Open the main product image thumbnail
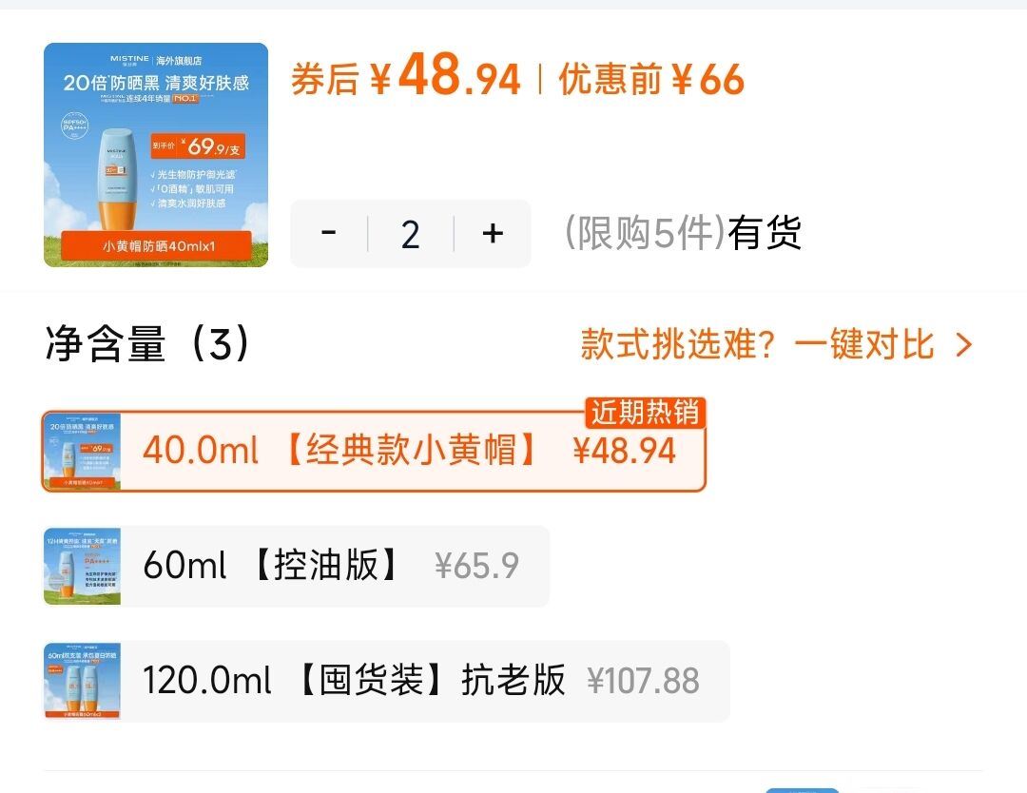Screen dimensions: 1027x793 156,155
